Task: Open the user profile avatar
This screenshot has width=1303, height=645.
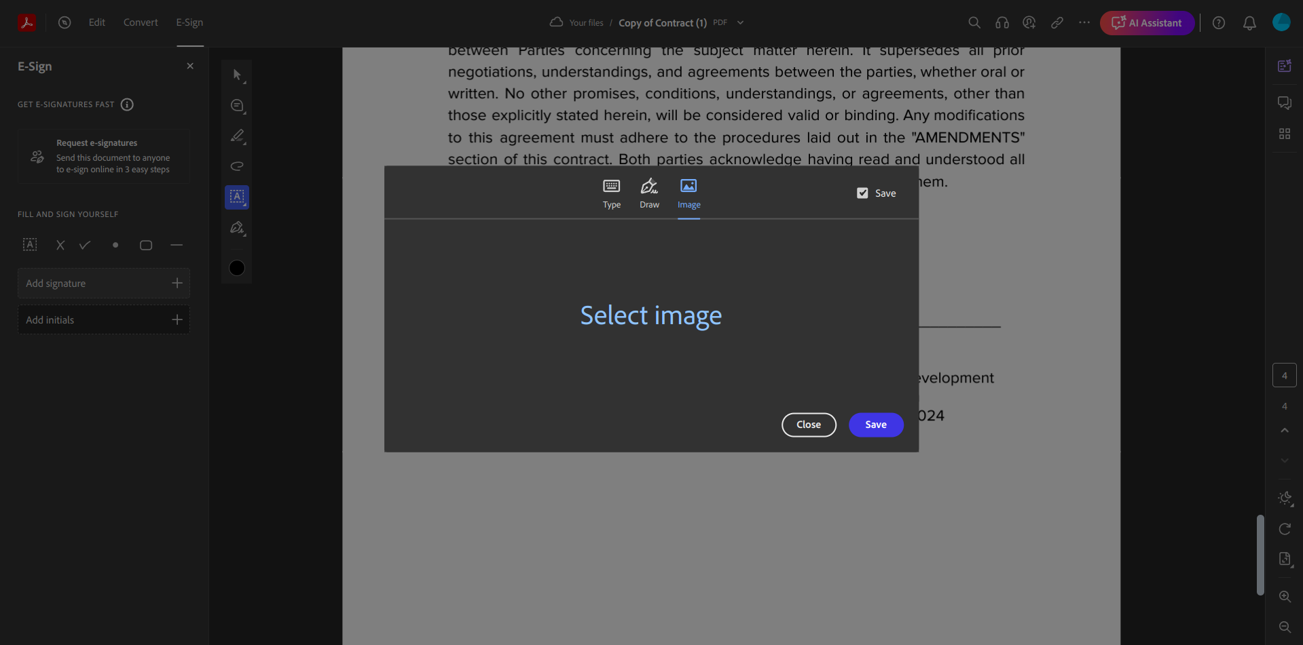Action: click(1281, 22)
